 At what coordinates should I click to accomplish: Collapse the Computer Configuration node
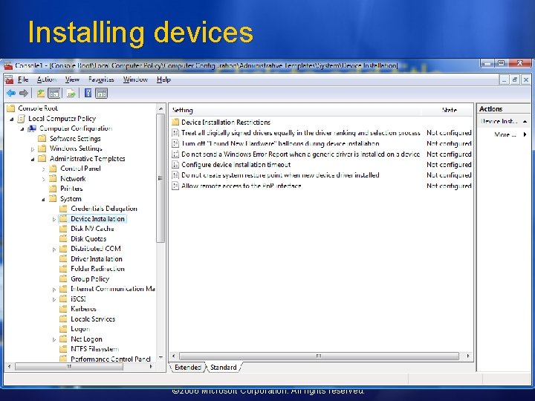pos(22,129)
